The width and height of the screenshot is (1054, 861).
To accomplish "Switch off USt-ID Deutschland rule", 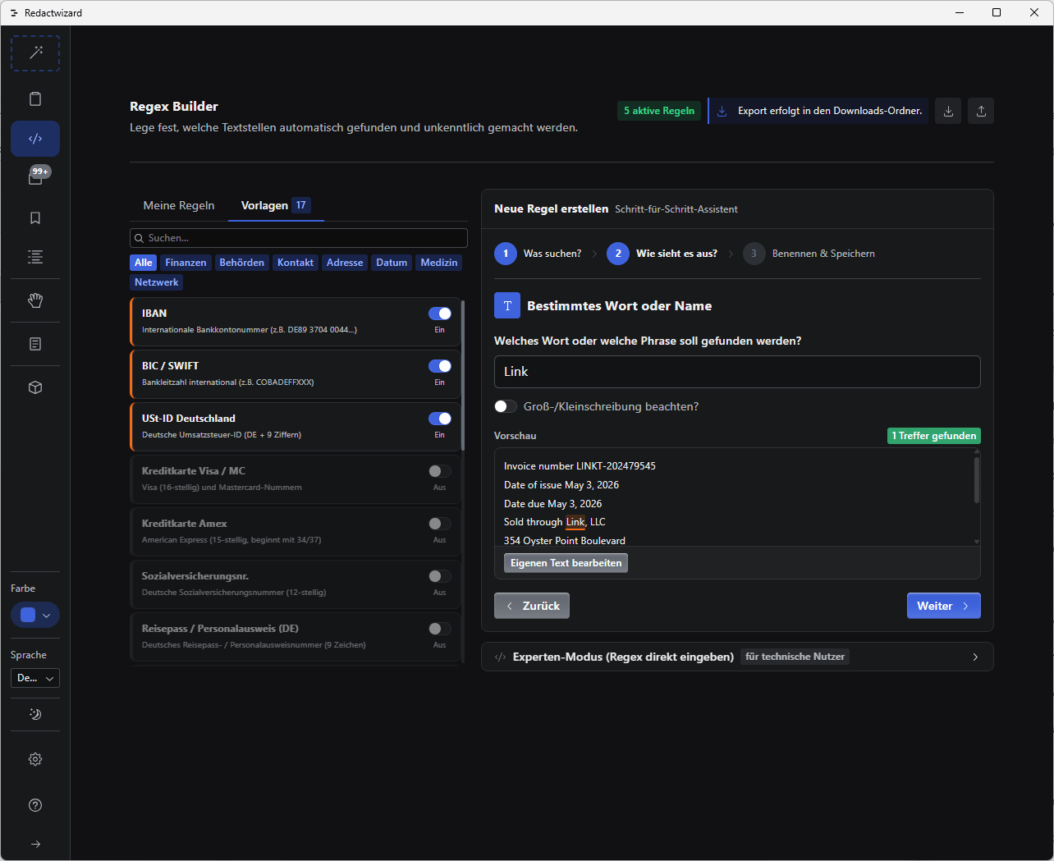I will click(440, 419).
